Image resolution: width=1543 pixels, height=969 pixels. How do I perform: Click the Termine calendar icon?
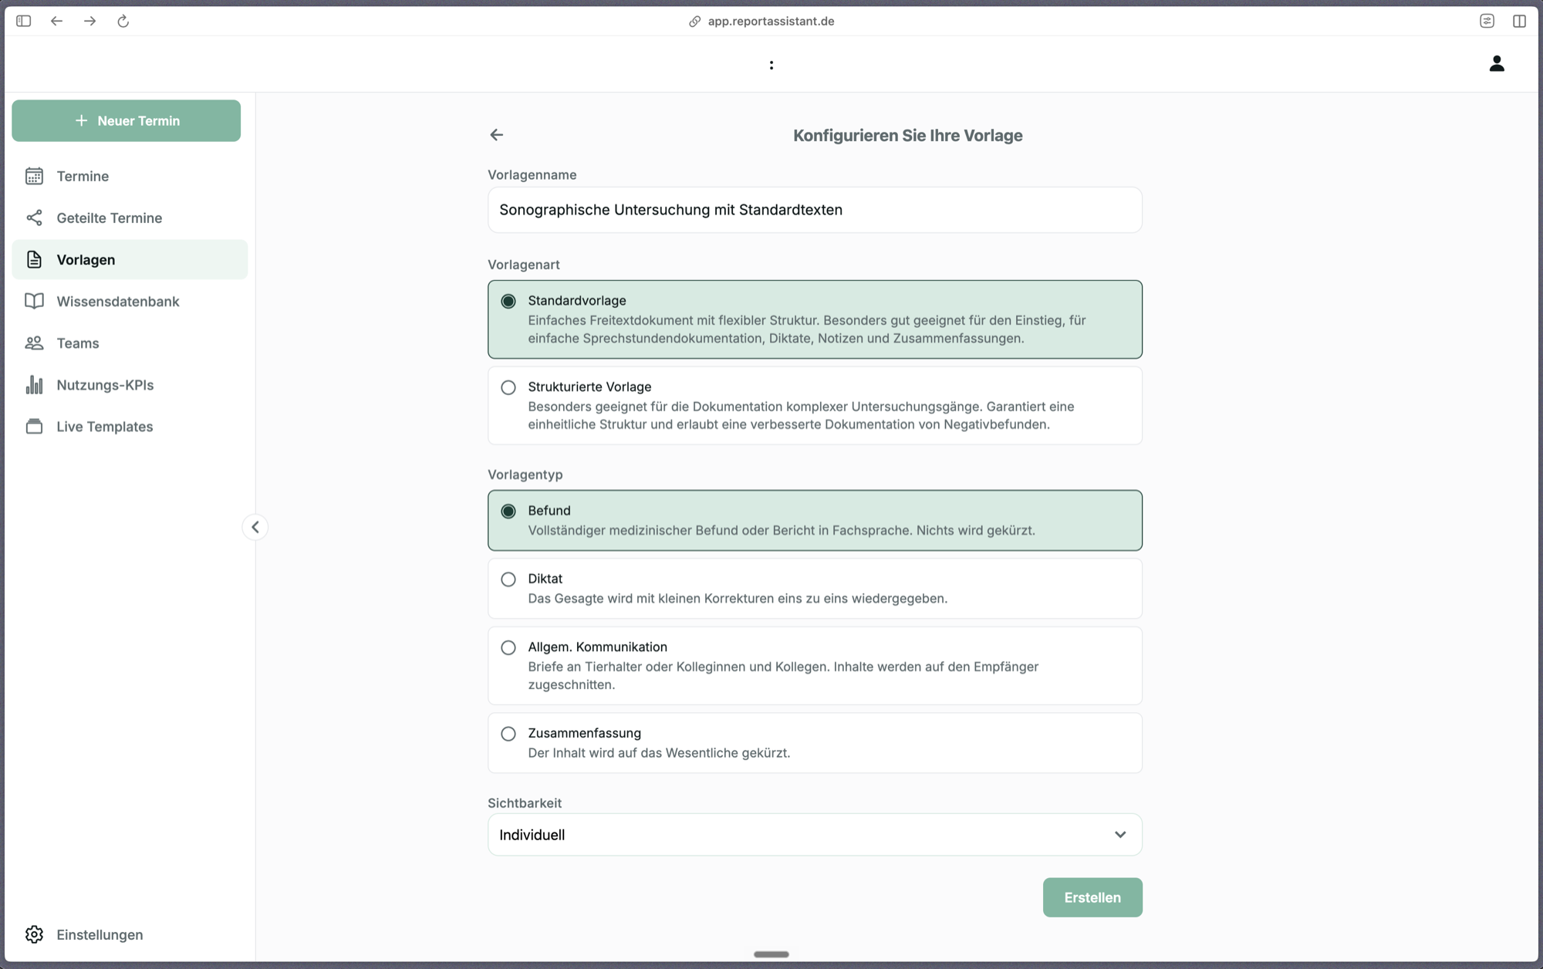point(34,176)
